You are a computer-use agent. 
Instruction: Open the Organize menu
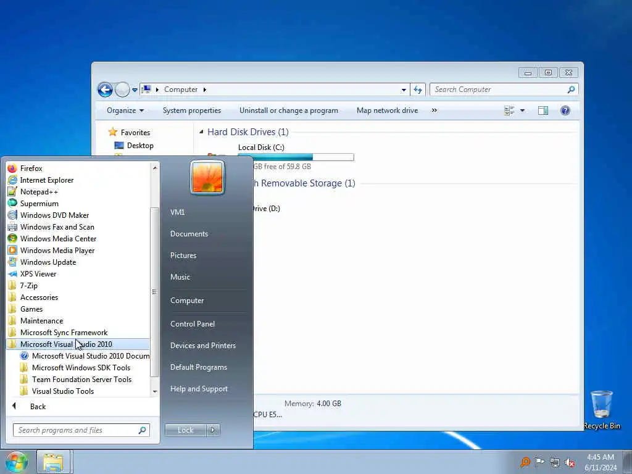(125, 110)
